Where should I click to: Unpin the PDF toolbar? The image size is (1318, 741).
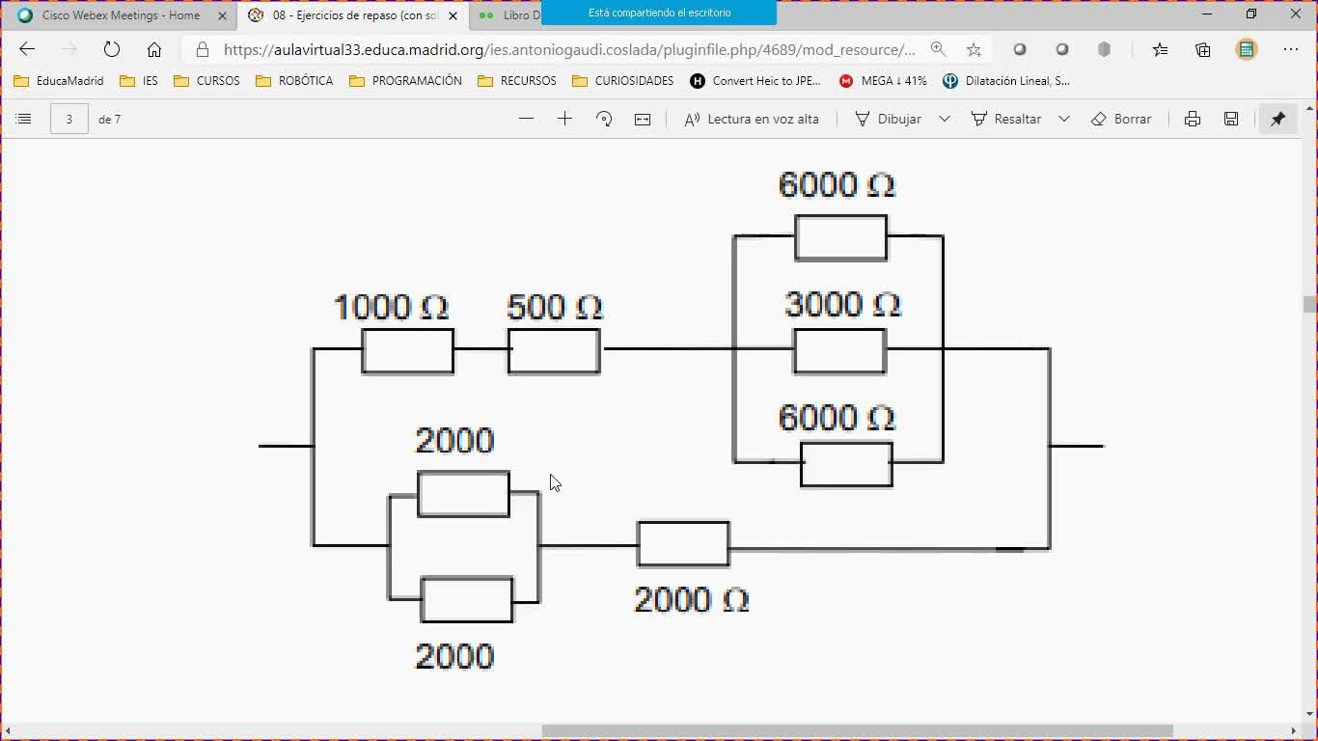1277,119
